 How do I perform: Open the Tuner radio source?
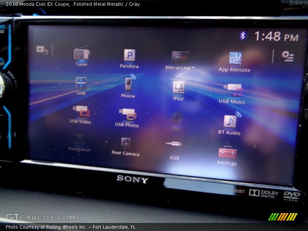click(82, 57)
